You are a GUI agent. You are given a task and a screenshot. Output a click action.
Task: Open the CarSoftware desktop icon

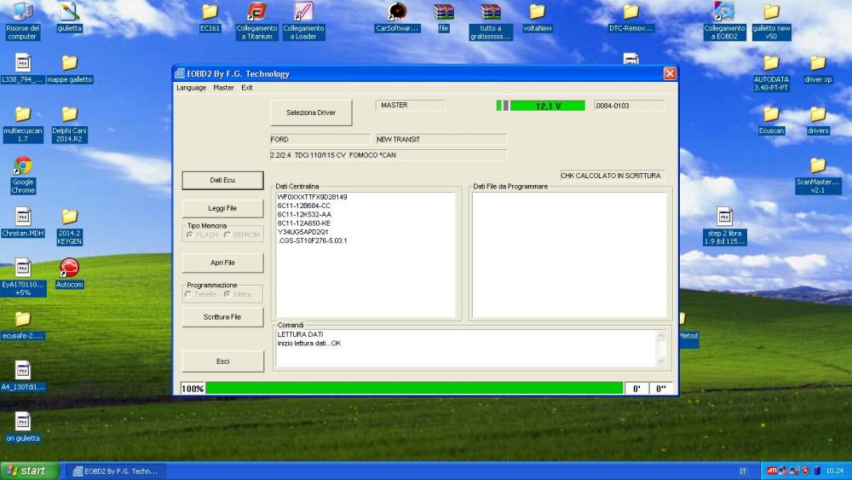click(x=397, y=17)
